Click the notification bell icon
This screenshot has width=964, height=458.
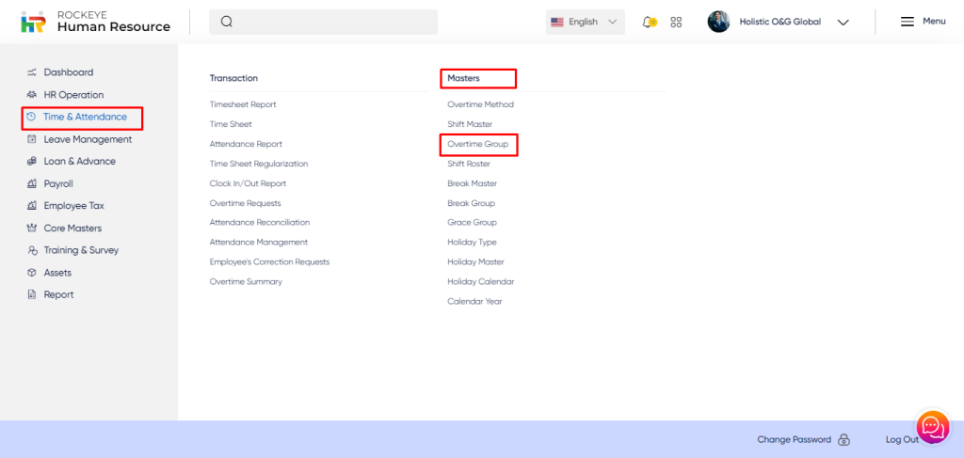pyautogui.click(x=649, y=22)
